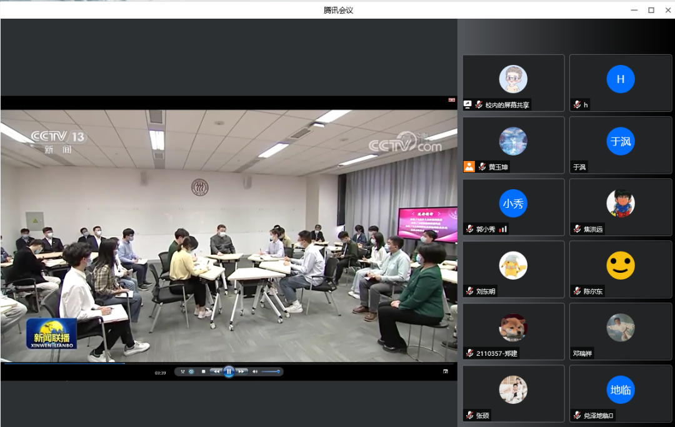Viewport: 675px width, 427px height.
Task: Click the muted microphone icon next to 刘东明
Action: point(469,291)
